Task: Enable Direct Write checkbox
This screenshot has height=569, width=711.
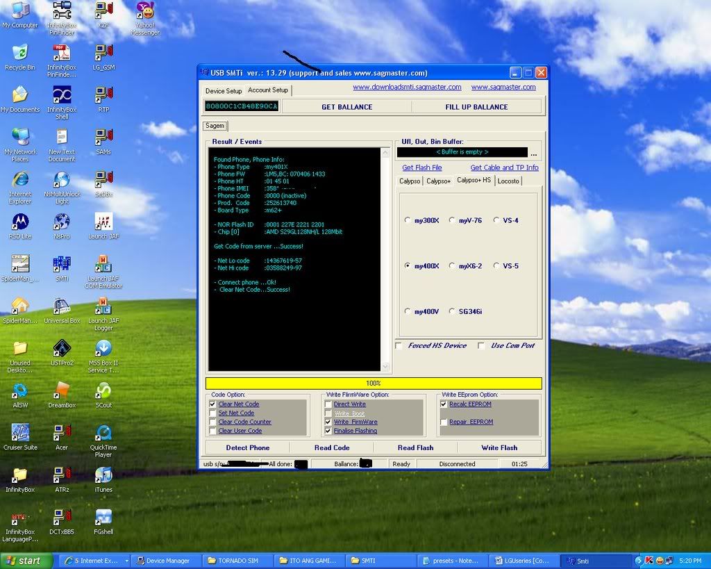Action: pos(328,404)
